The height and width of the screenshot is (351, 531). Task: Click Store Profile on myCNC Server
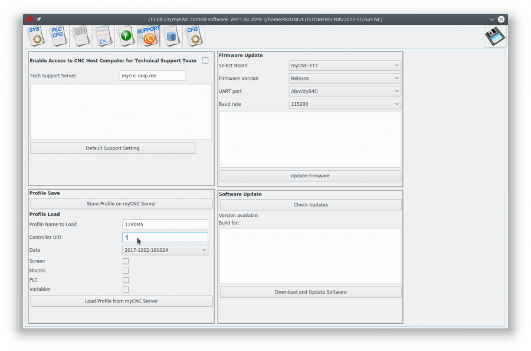tap(121, 203)
